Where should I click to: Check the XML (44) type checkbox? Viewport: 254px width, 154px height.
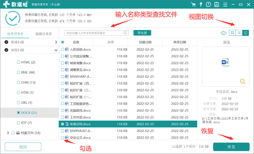click(x=19, y=72)
